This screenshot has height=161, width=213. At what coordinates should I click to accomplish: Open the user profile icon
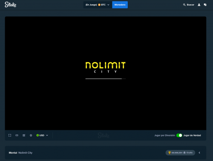(x=199, y=5)
